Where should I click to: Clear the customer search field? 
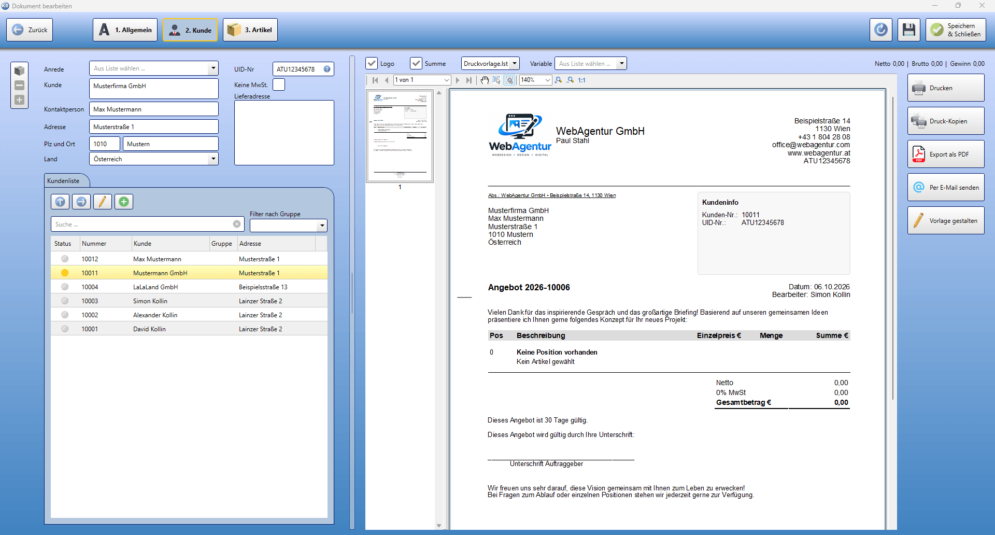pos(237,224)
